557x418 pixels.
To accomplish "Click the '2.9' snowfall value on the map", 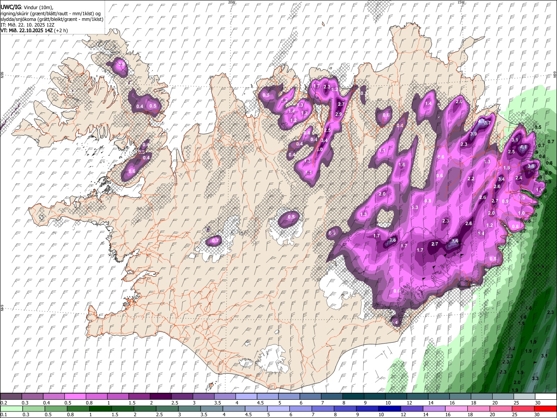I will [x=339, y=114].
